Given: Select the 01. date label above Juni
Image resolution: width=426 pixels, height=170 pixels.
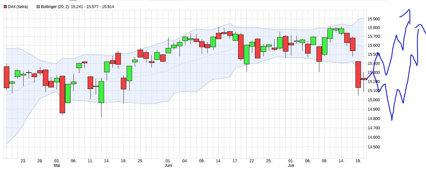Looking at the screenshot, I should (x=168, y=161).
